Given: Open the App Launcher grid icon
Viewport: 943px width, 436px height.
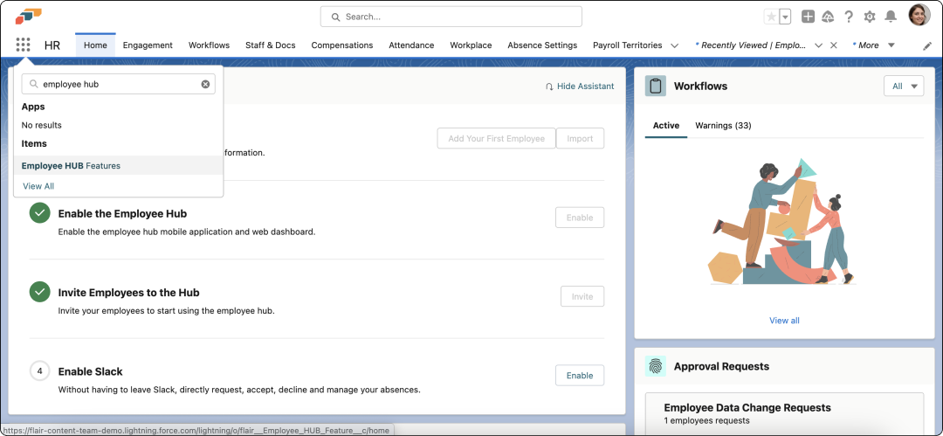Looking at the screenshot, I should [24, 45].
